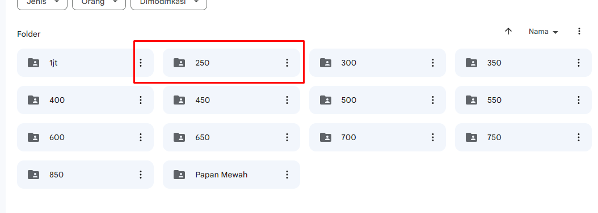This screenshot has width=598, height=213.
Task: Open more actions for folder 300
Action: (433, 63)
